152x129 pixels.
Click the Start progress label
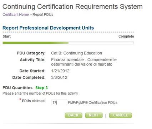tap(7, 36)
